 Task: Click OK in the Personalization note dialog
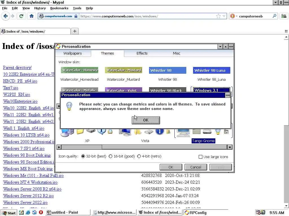146,120
